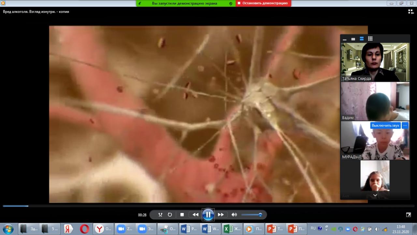Open the Opera browser taskbar icon
417x235 pixels.
84,229
